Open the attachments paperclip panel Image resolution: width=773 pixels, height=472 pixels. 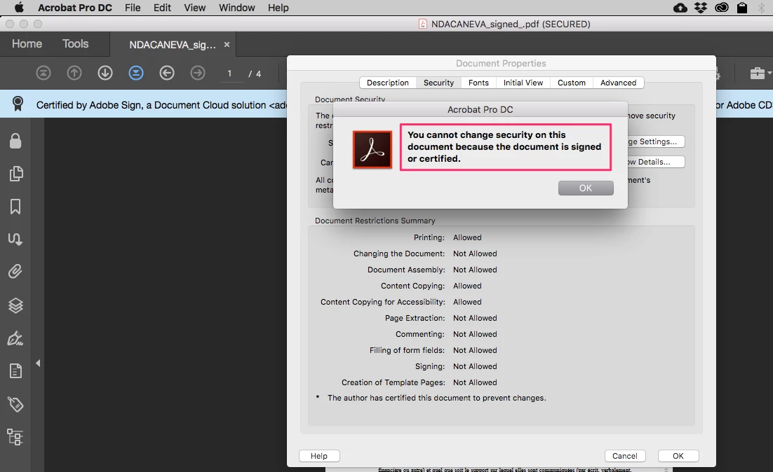pos(15,272)
